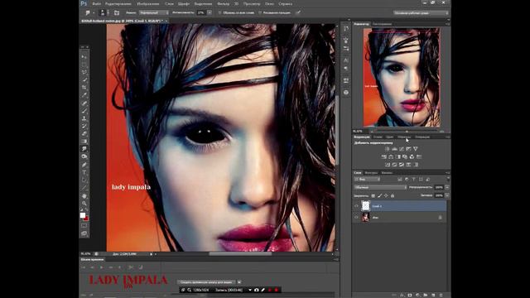
Task: Open the Фильтр menu
Action: tap(223, 3)
